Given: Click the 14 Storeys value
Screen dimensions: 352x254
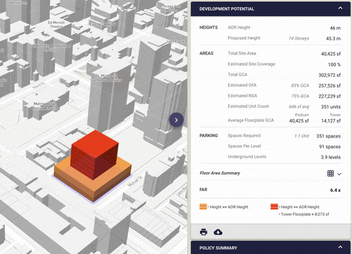Looking at the screenshot, I should [299, 38].
